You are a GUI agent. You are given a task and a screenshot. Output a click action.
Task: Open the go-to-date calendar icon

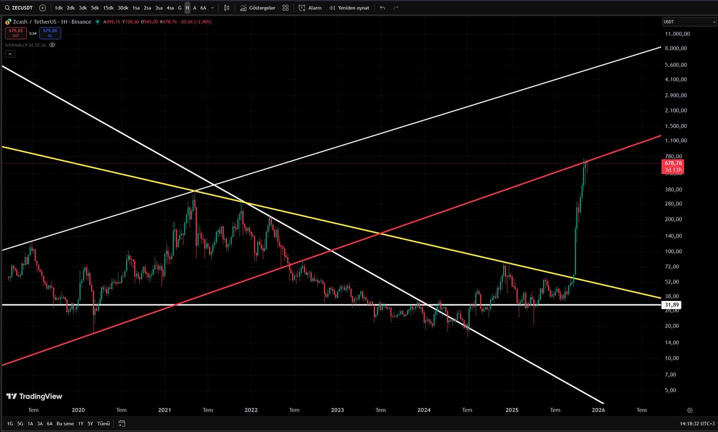121,423
